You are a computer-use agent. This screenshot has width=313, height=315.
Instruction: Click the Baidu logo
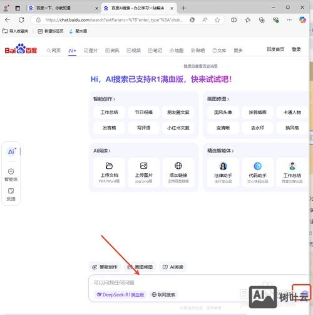coord(21,49)
